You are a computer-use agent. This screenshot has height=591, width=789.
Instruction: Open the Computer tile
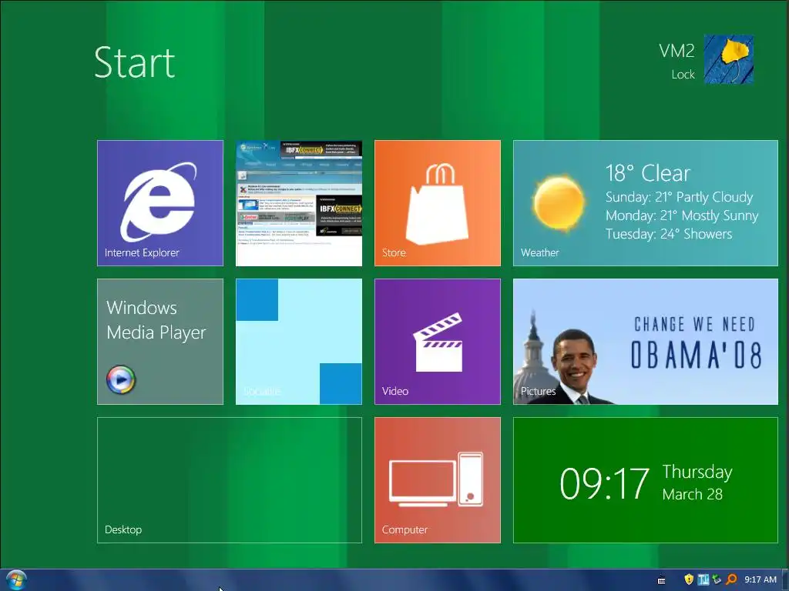[438, 480]
